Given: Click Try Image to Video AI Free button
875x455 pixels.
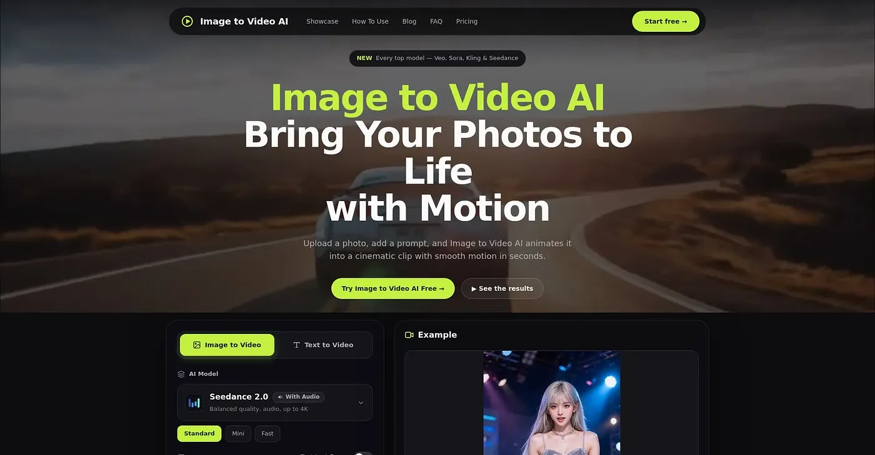Looking at the screenshot, I should [393, 288].
